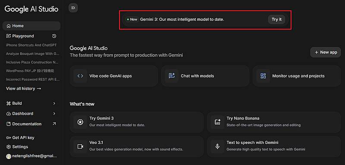Go to Home in the sidebar
The height and width of the screenshot is (165, 345).
click(31, 26)
